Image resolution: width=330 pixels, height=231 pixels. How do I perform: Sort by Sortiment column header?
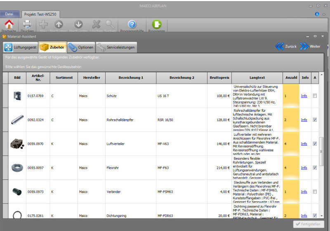64,78
